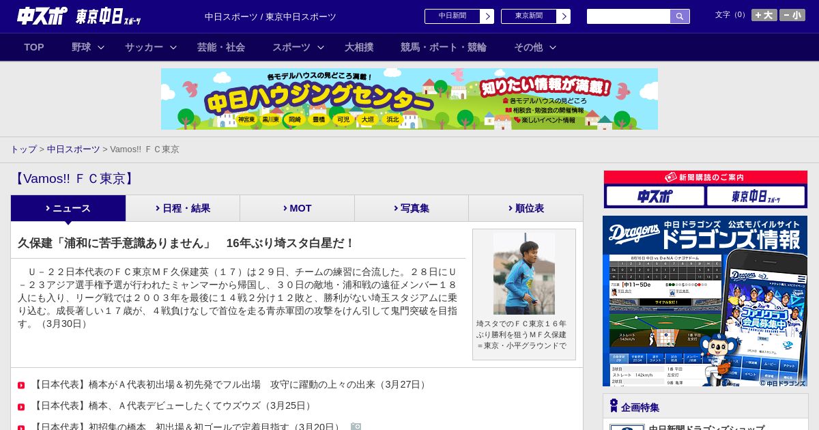Click bullet icon beside 3月25日 article
Viewport: 819px width, 430px height.
(x=21, y=407)
